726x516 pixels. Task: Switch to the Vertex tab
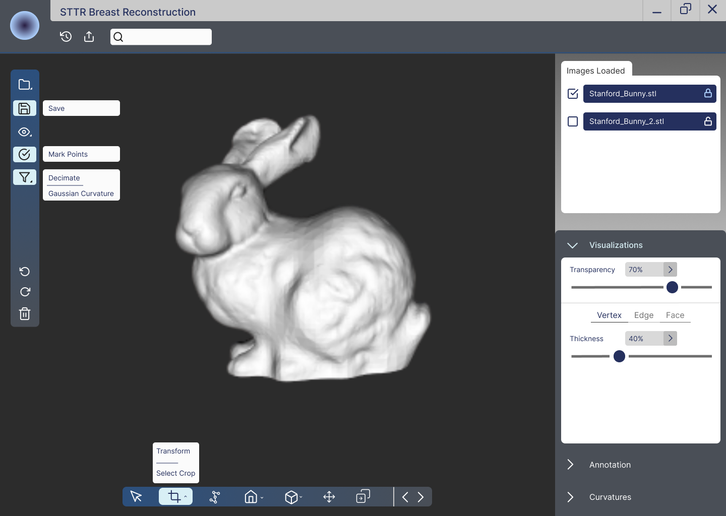point(609,315)
